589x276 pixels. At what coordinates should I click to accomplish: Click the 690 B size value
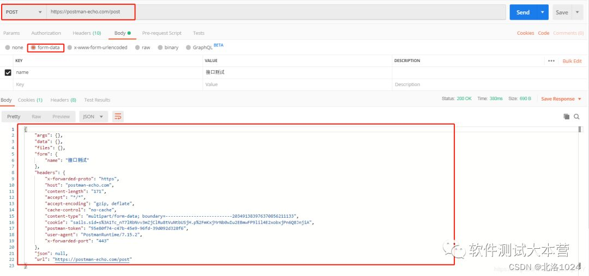[525, 99]
